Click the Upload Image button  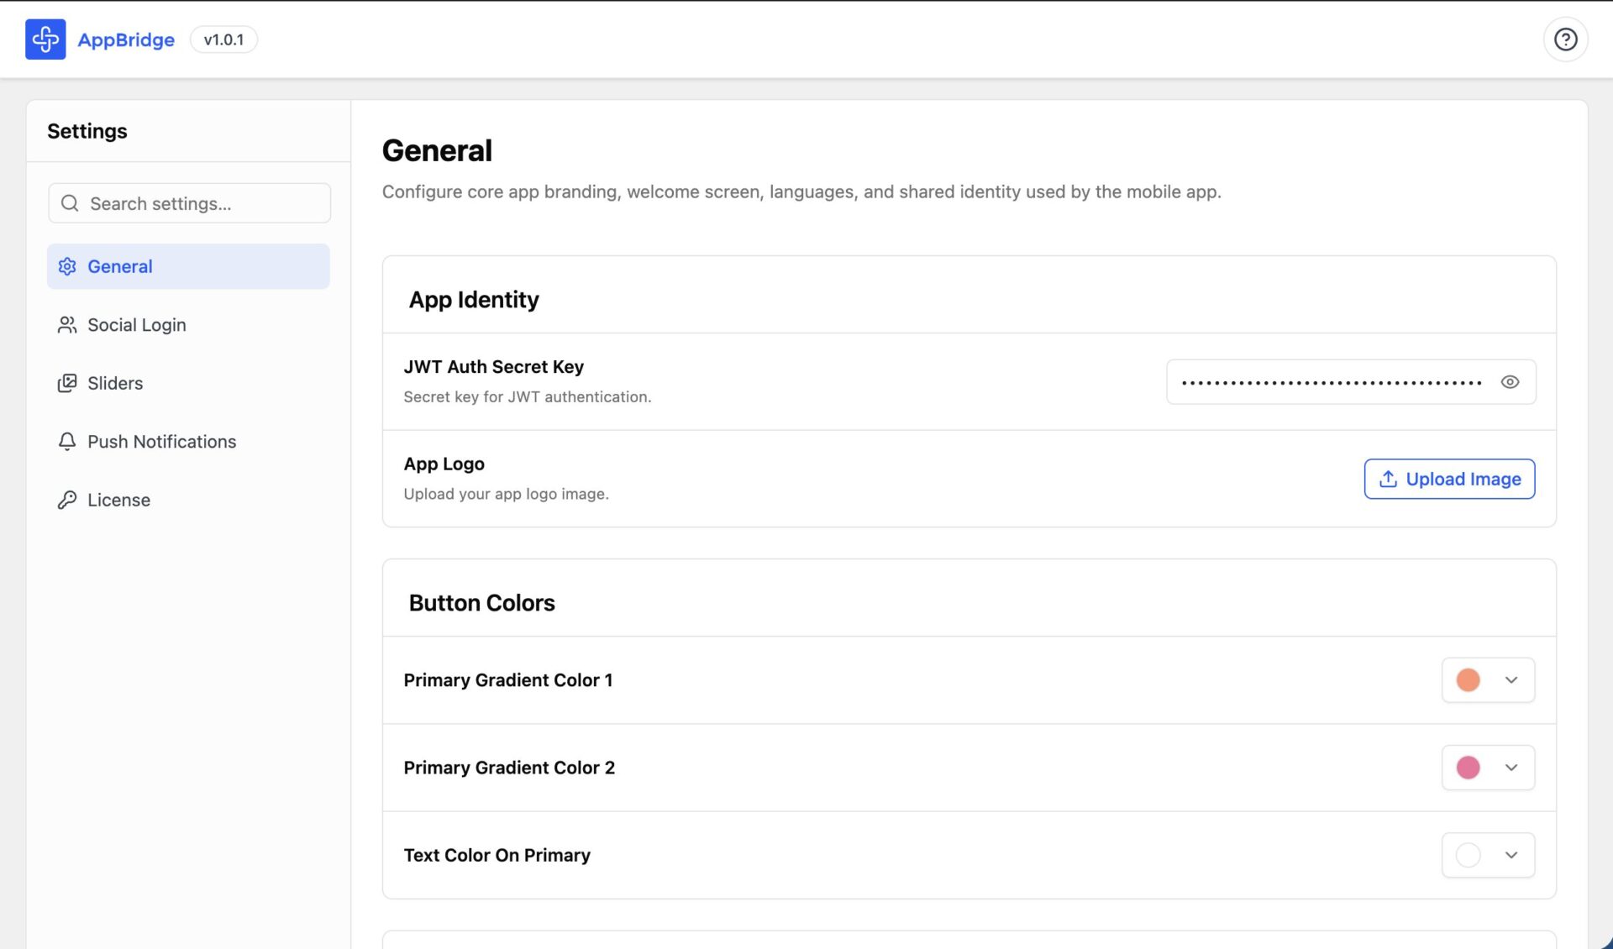(x=1449, y=479)
